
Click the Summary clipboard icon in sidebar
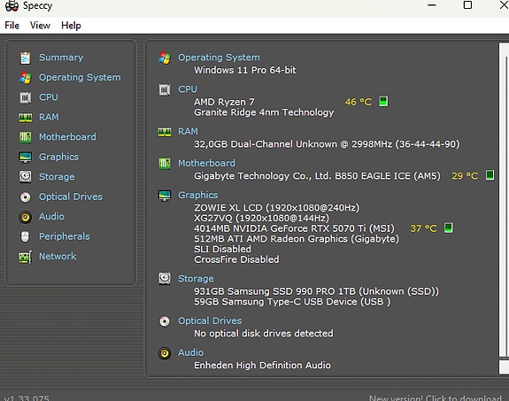[26, 58]
